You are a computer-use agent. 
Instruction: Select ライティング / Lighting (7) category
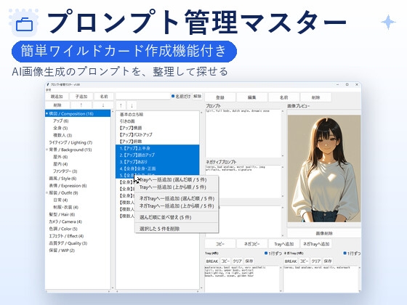[x=70, y=142]
